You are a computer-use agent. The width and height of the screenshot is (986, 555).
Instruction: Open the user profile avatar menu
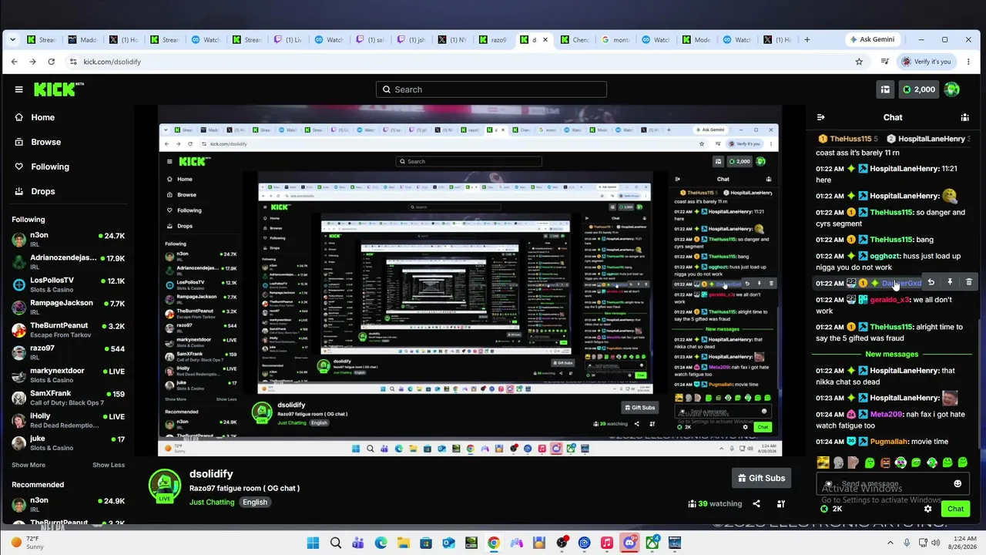(x=952, y=89)
